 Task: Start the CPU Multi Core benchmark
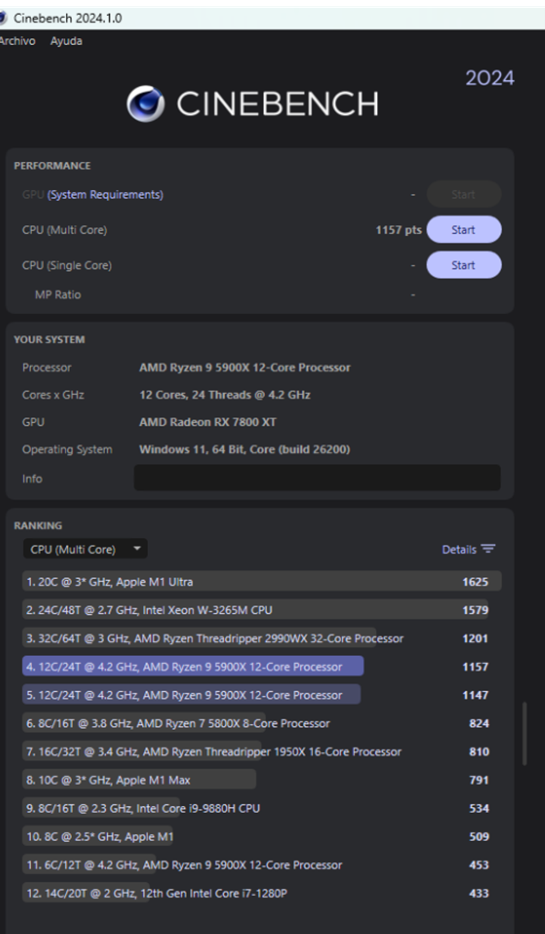pos(463,229)
